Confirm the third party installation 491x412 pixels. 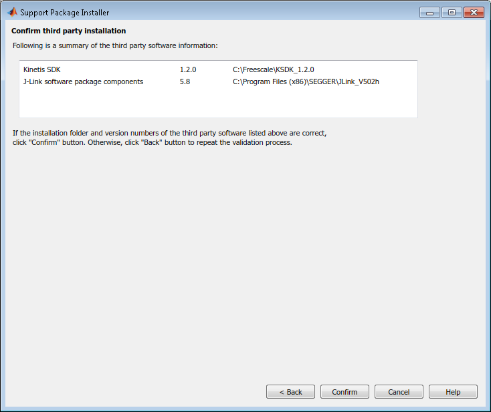pyautogui.click(x=345, y=392)
